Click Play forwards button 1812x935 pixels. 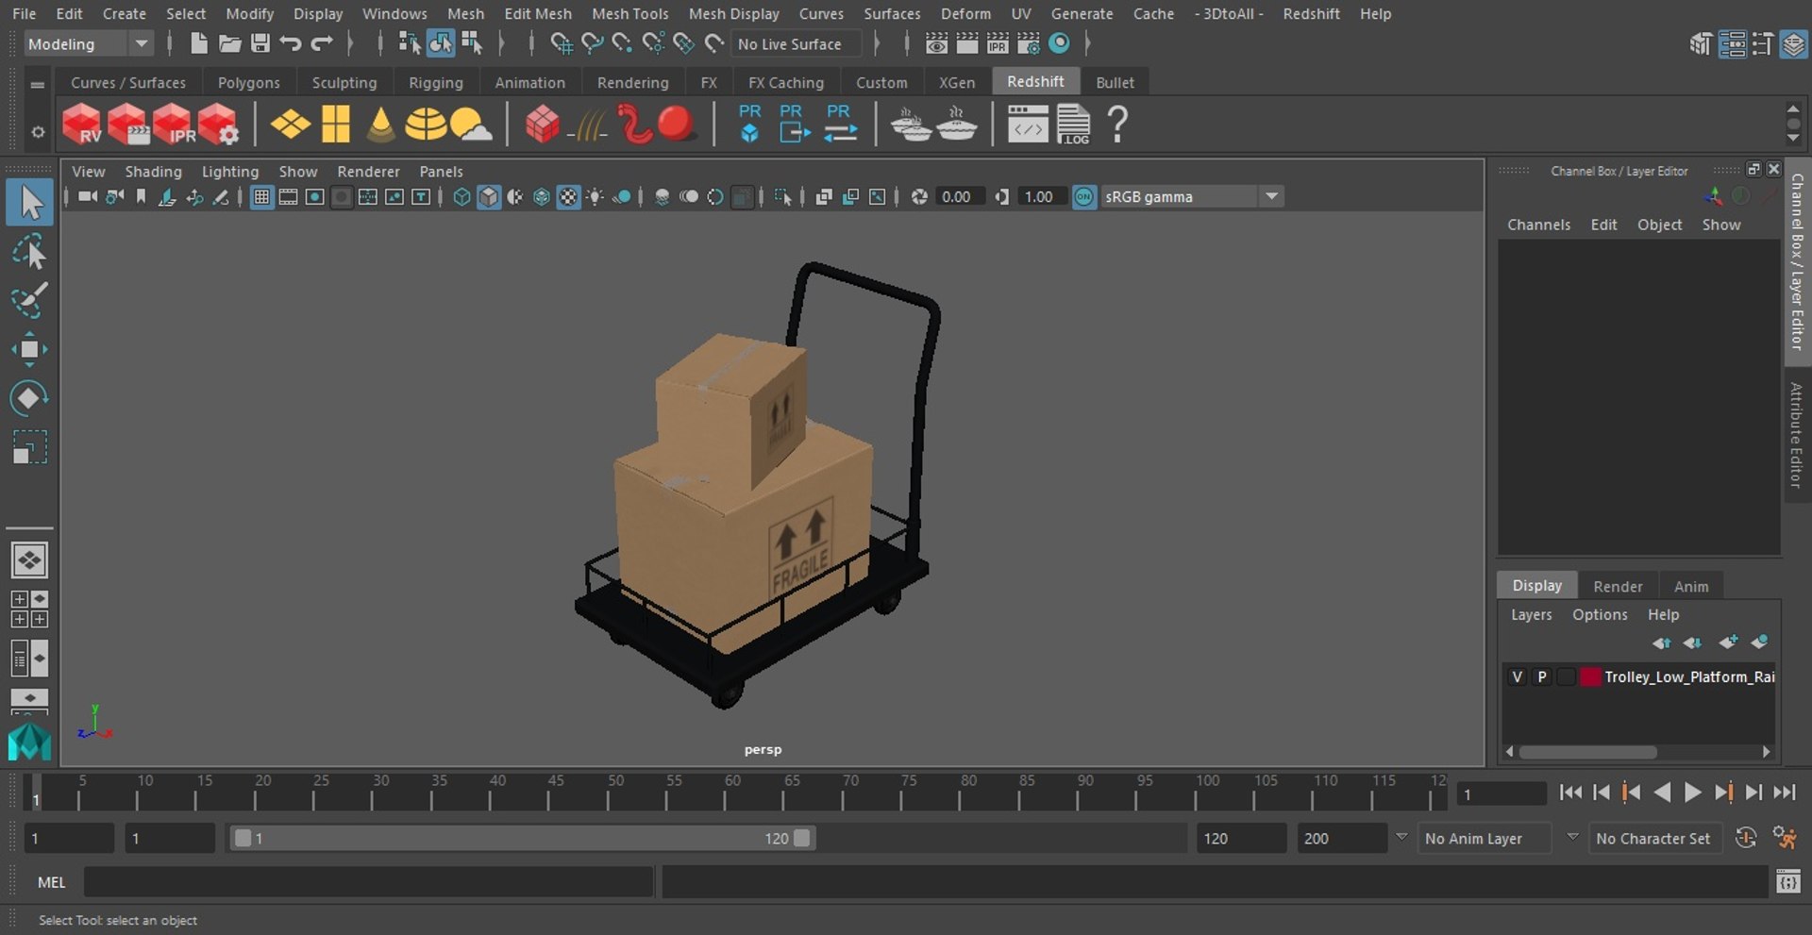[x=1692, y=793]
